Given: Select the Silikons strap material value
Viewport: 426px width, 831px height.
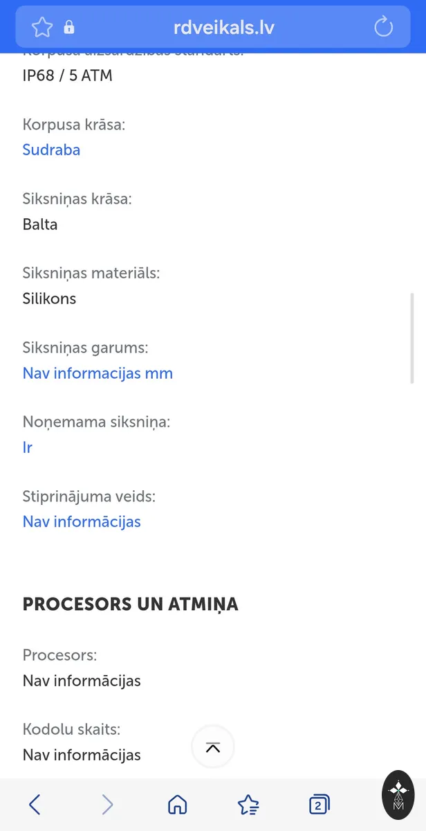Looking at the screenshot, I should [49, 298].
